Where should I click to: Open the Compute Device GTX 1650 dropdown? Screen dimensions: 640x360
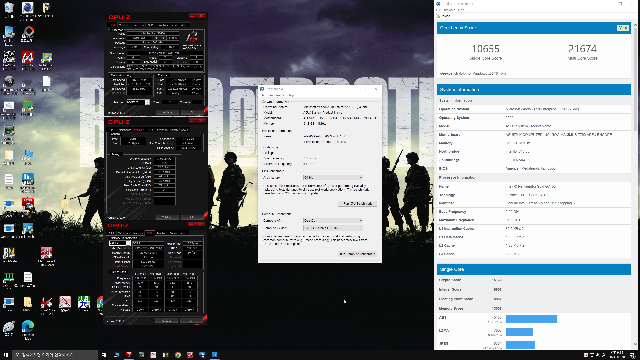(x=333, y=228)
